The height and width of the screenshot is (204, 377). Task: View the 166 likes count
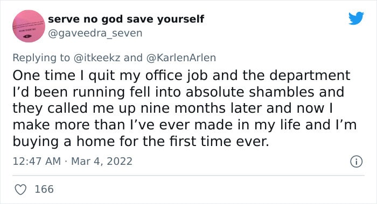click(x=44, y=189)
